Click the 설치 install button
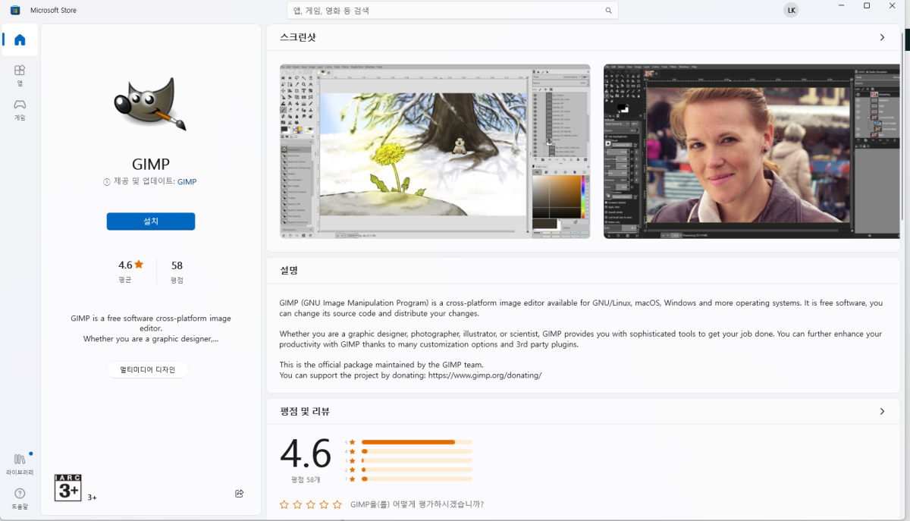 [151, 221]
